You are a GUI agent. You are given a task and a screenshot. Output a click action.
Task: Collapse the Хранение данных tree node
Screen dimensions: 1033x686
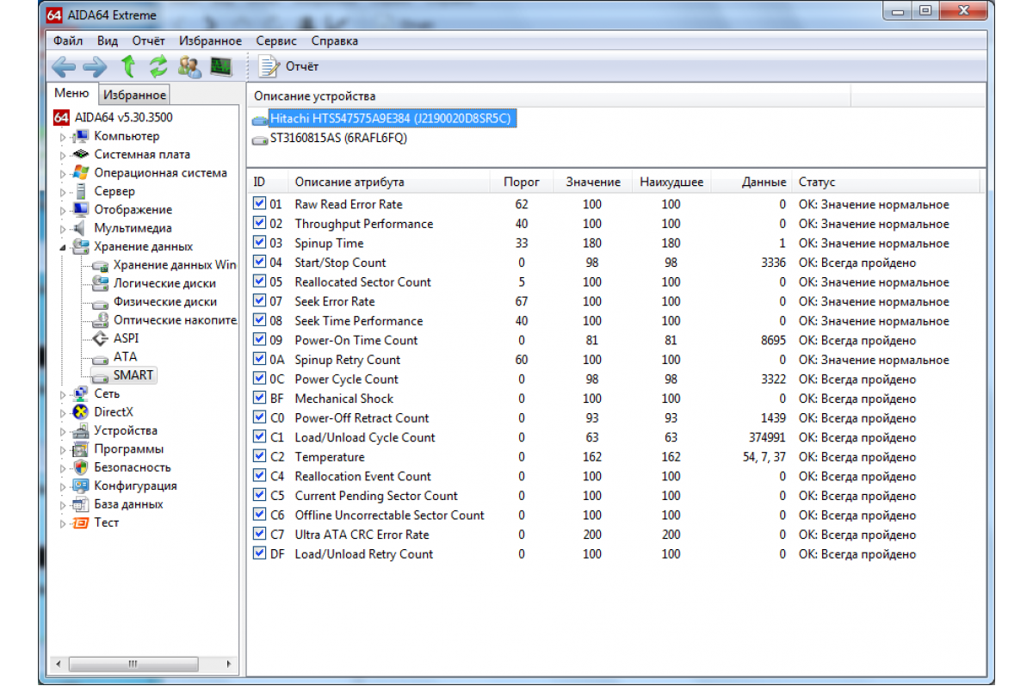[x=62, y=247]
